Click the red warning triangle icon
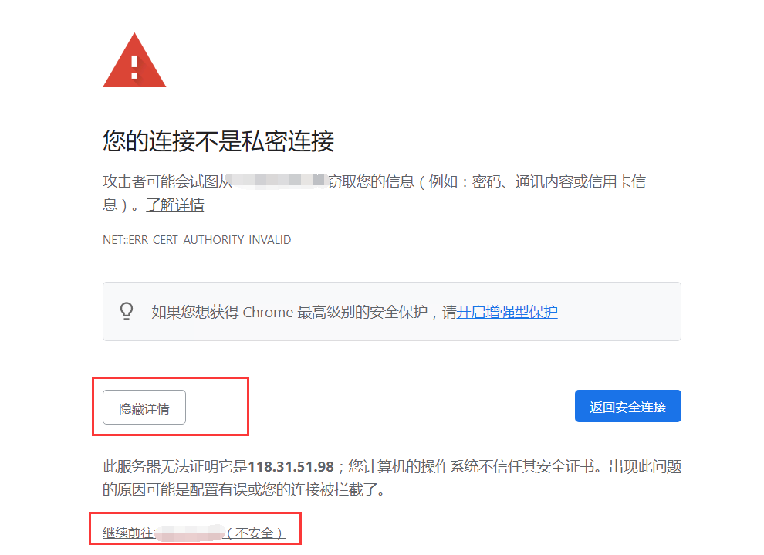 [134, 60]
